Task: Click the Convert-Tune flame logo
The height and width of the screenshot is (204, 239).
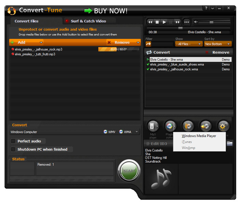Action: tap(12, 11)
